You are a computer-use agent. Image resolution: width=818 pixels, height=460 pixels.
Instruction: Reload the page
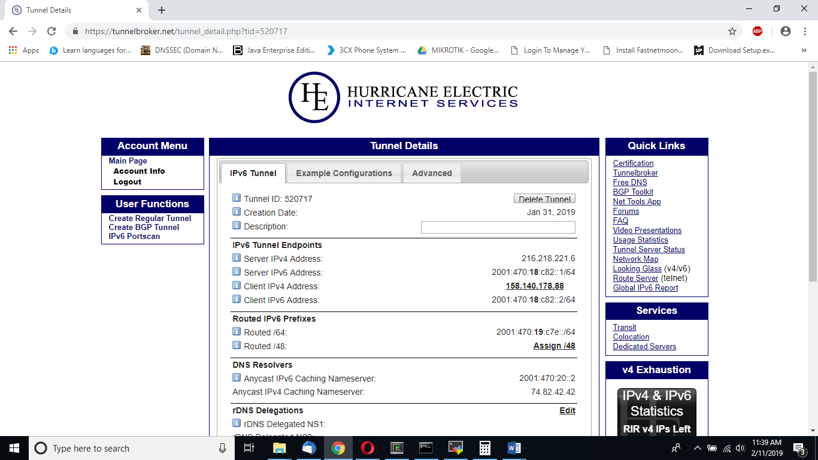coord(51,31)
